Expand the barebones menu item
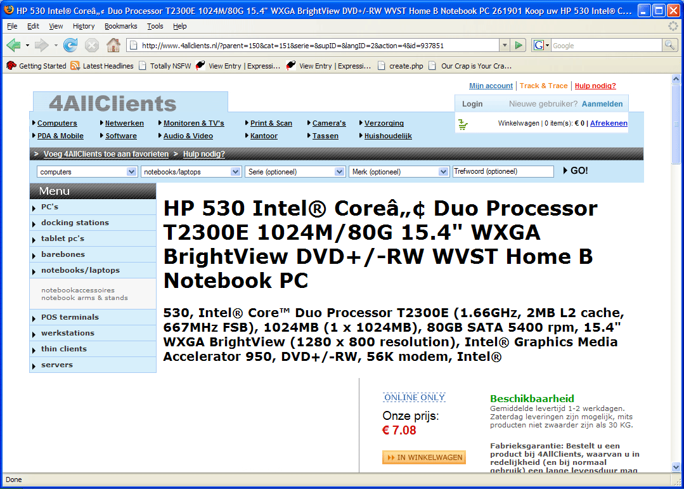 (x=93, y=254)
